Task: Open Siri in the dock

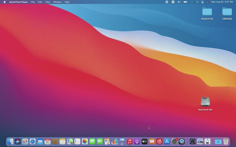Action: point(18,141)
